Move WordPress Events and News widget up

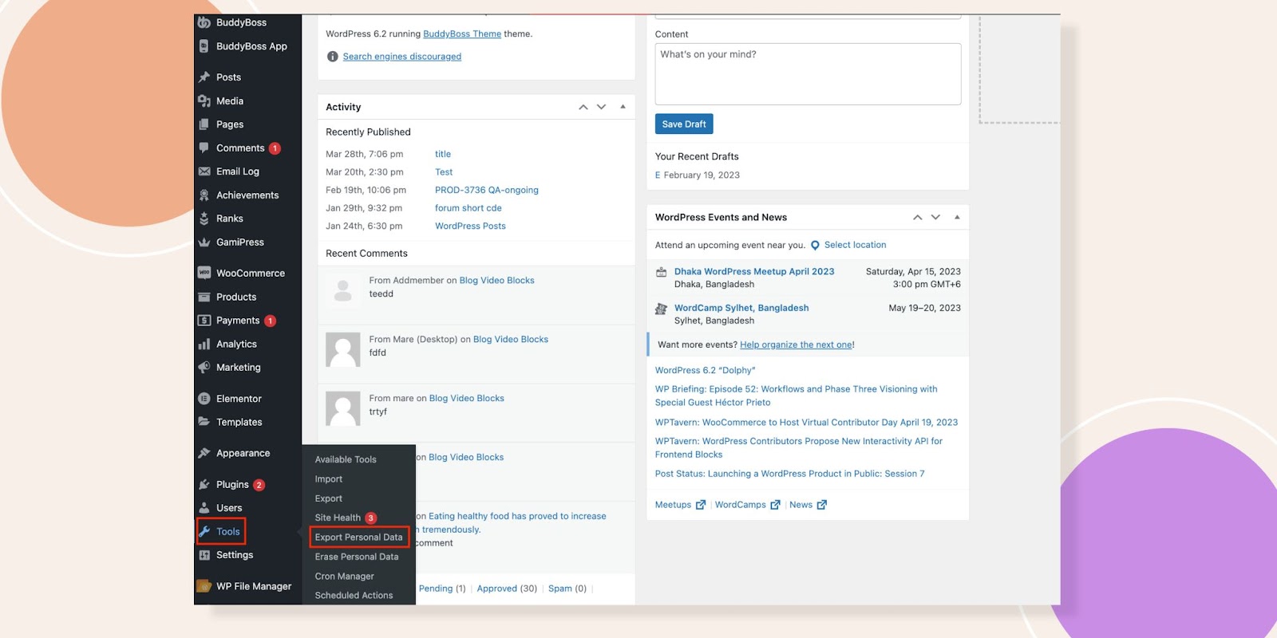click(x=918, y=217)
